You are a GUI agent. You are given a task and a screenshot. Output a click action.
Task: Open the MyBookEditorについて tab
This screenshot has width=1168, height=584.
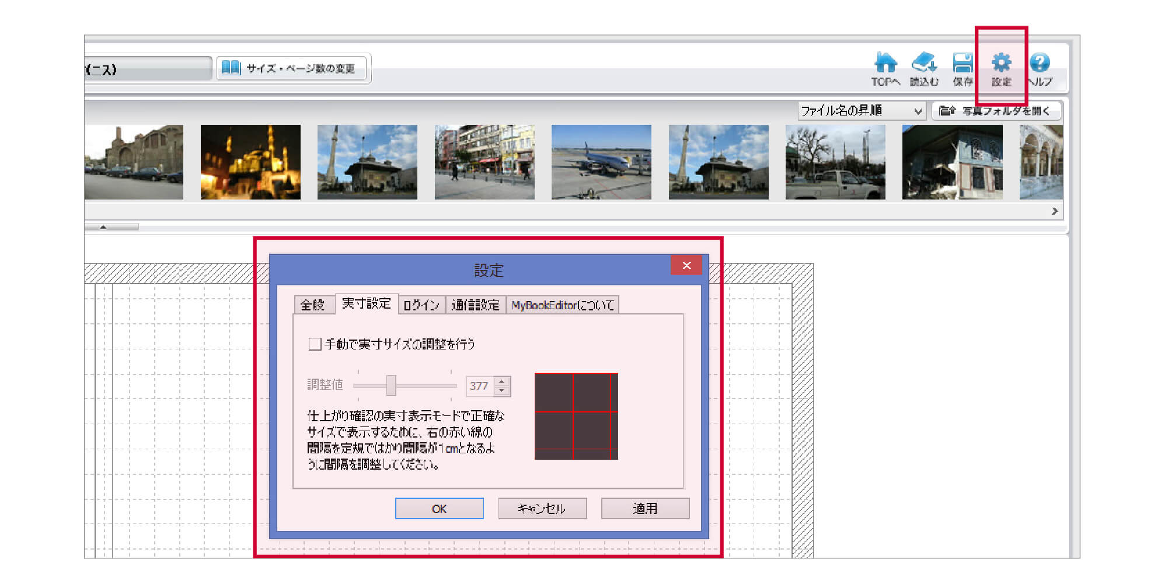tap(563, 305)
